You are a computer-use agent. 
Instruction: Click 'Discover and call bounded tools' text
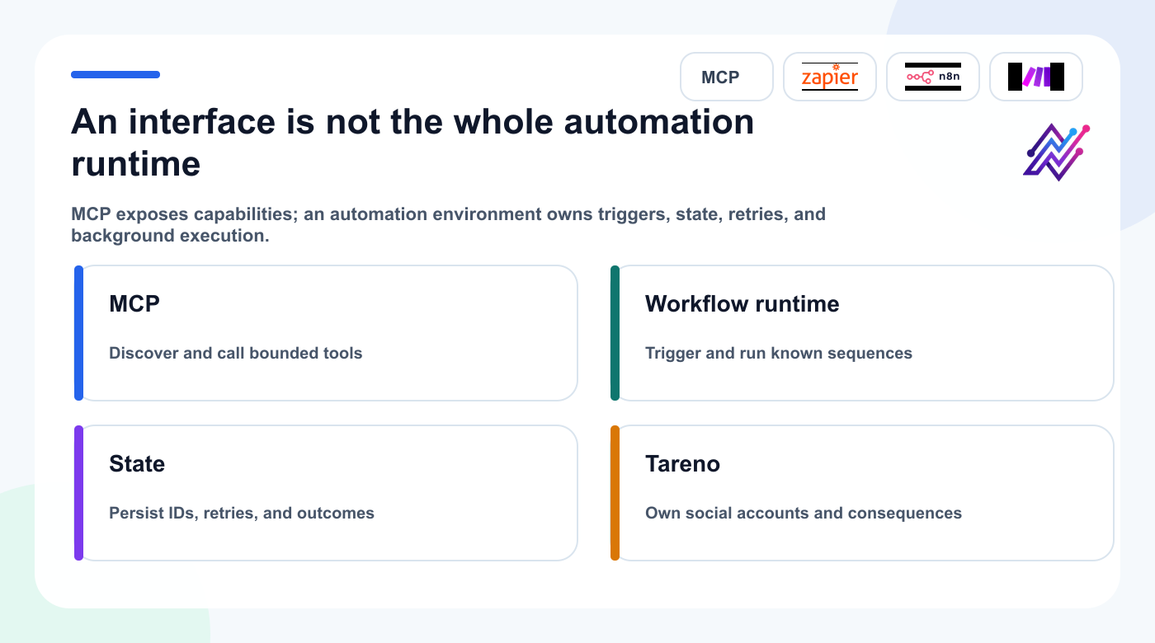click(x=236, y=353)
